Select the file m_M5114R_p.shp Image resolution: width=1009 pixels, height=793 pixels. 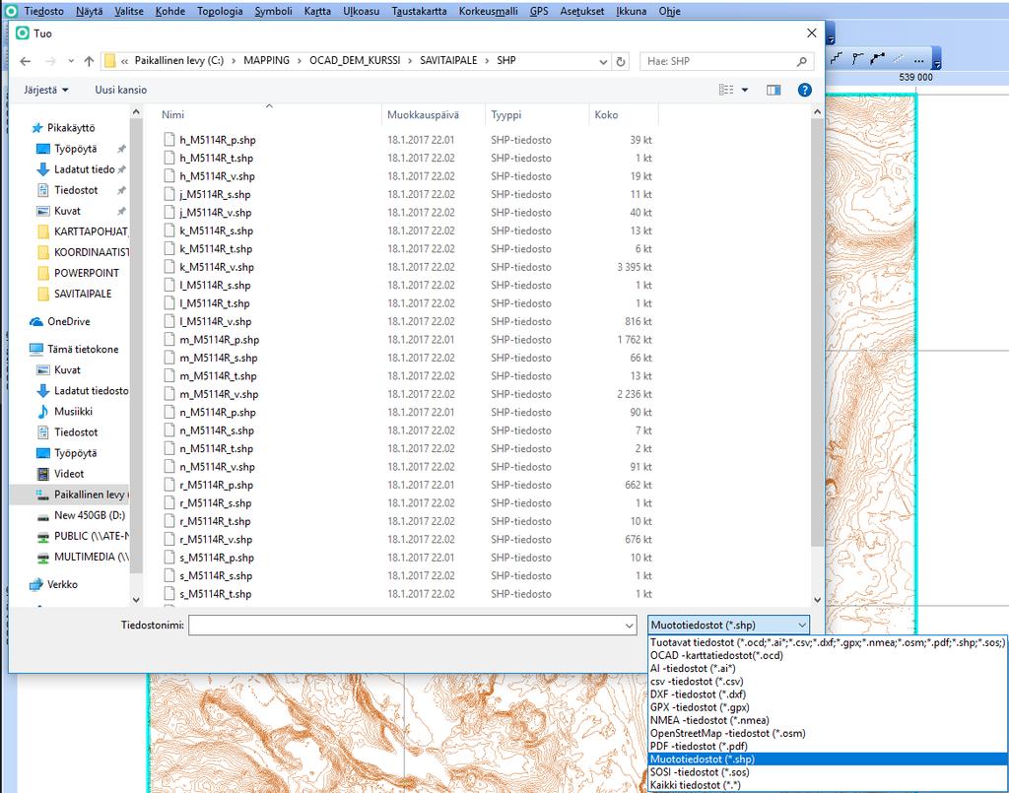pyautogui.click(x=219, y=340)
